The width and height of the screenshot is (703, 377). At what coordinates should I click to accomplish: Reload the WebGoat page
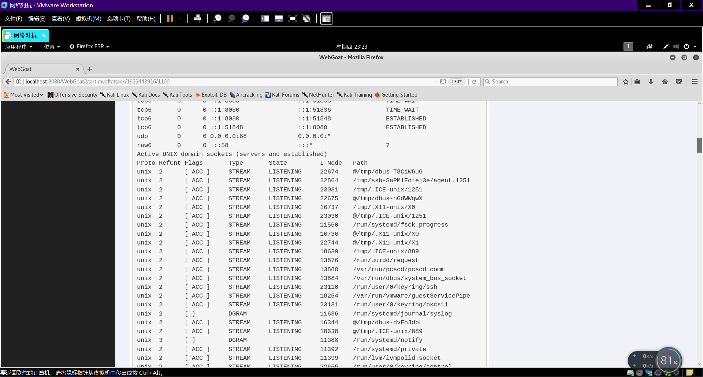pyautogui.click(x=474, y=82)
